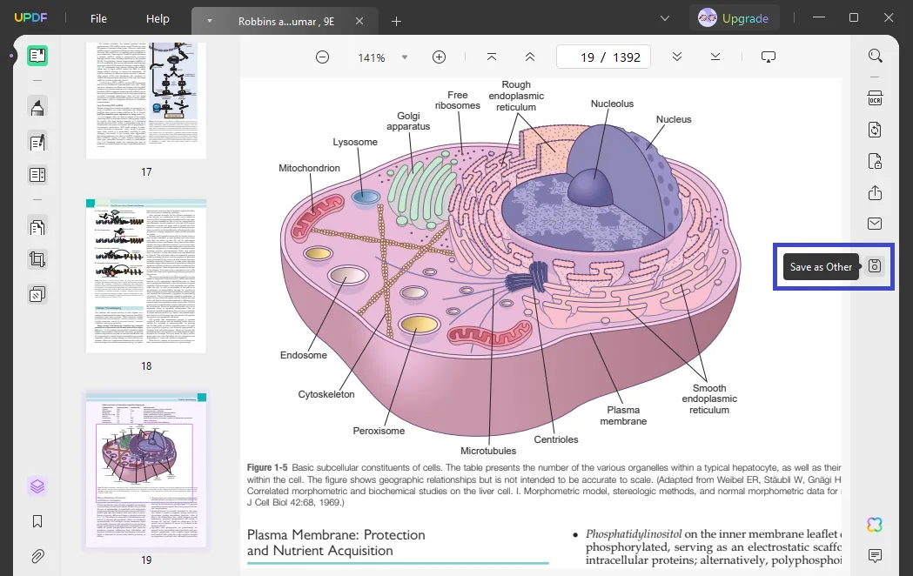Click the Share file icon

click(x=876, y=192)
